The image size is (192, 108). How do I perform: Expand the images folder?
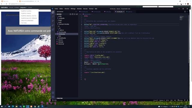coord(60,20)
